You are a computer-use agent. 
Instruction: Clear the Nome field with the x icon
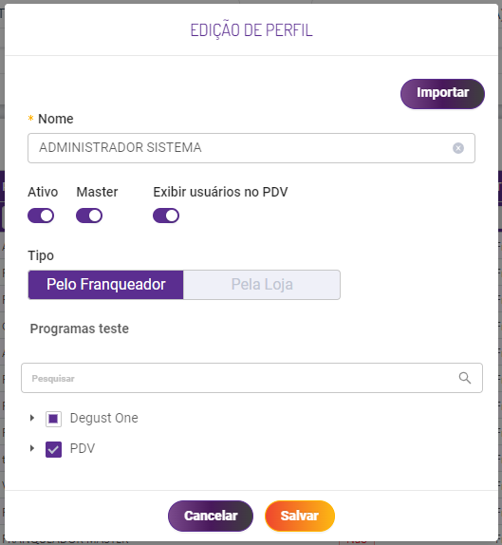(x=458, y=148)
